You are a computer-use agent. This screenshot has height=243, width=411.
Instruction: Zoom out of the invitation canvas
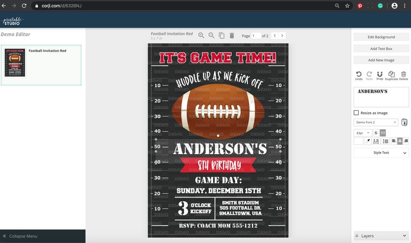click(x=211, y=35)
